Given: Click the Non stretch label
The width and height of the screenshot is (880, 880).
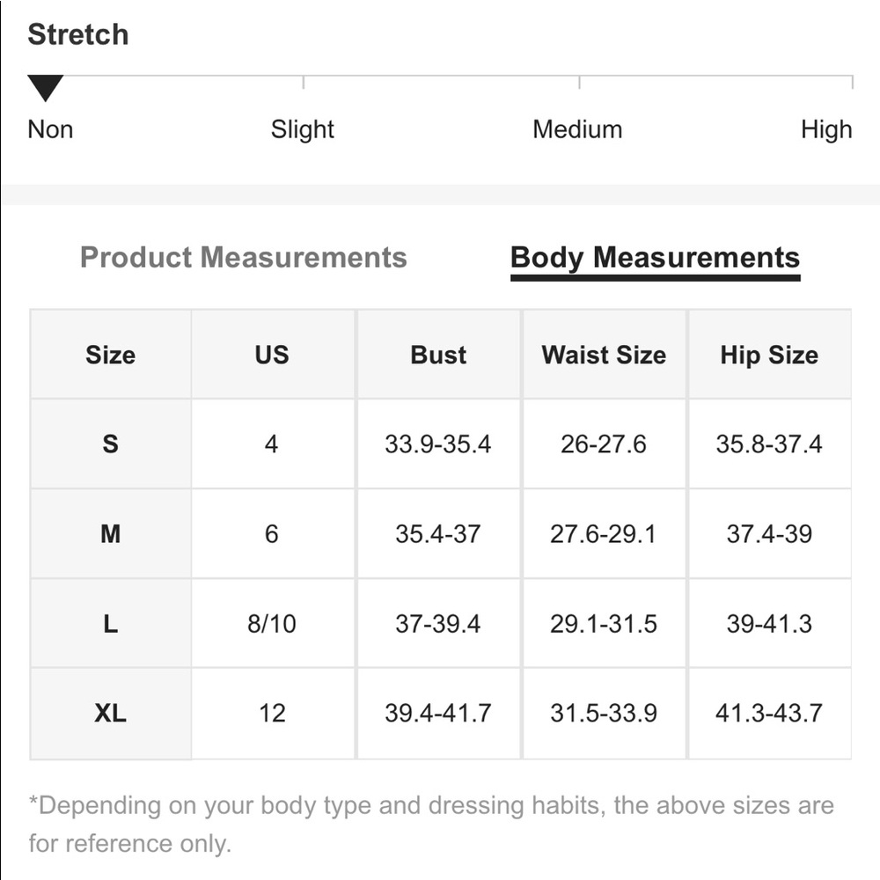Looking at the screenshot, I should coord(50,129).
